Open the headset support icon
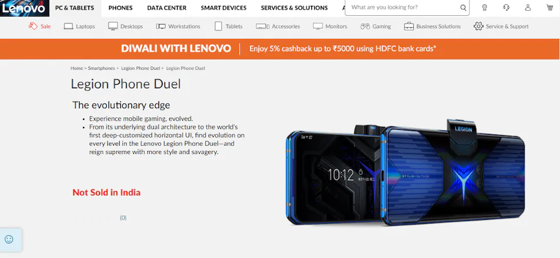The height and width of the screenshot is (258, 560). click(x=506, y=8)
